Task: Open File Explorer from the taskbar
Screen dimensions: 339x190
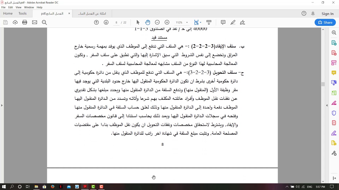Action: (36, 187)
